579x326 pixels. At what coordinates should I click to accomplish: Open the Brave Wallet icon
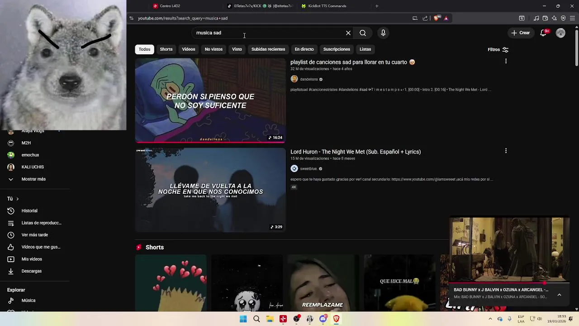click(545, 18)
